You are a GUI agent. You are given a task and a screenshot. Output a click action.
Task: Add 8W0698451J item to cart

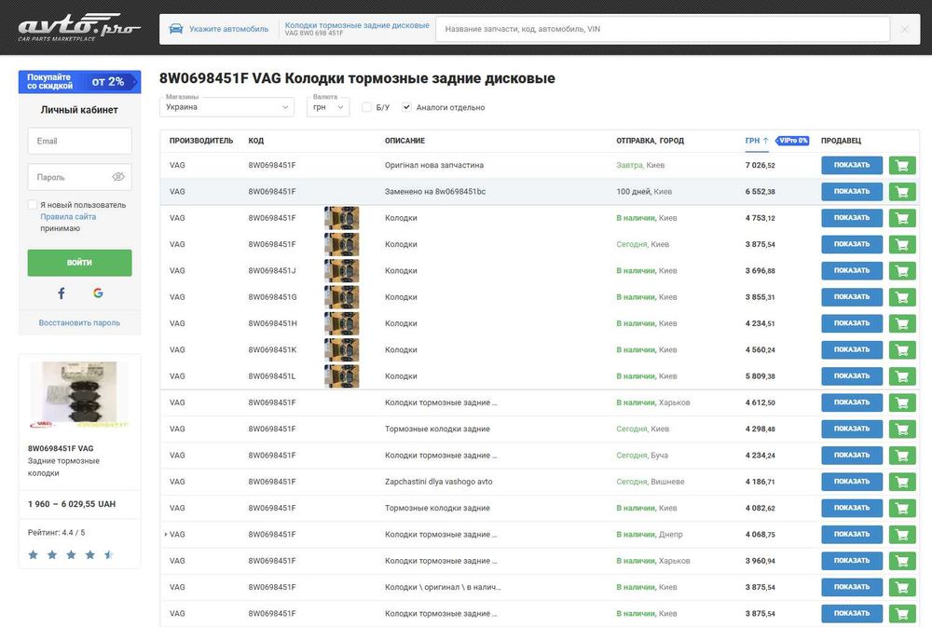(901, 270)
